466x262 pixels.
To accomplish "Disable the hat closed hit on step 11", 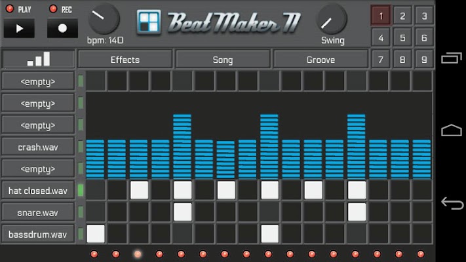I will coord(313,190).
